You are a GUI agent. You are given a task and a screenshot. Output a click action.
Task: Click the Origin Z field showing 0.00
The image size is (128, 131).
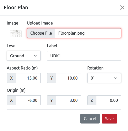click(x=109, y=100)
